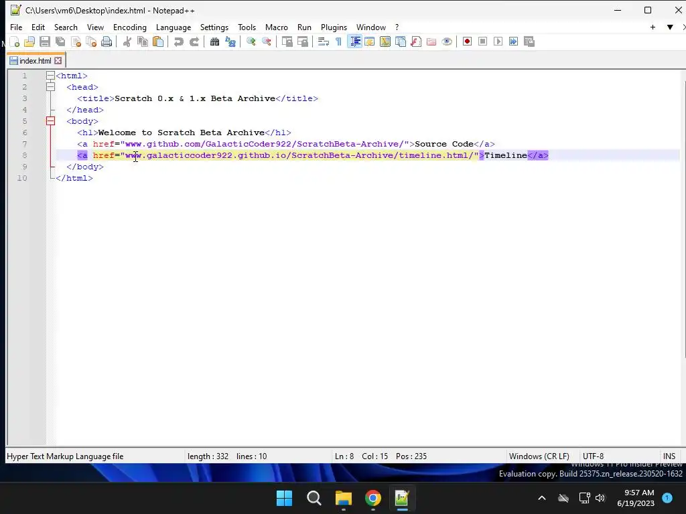Viewport: 686px width, 514px height.
Task: Click the Stop Recording macro icon
Action: pos(482,41)
